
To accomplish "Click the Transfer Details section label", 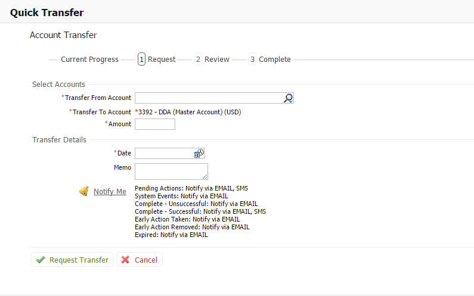I will coord(59,140).
